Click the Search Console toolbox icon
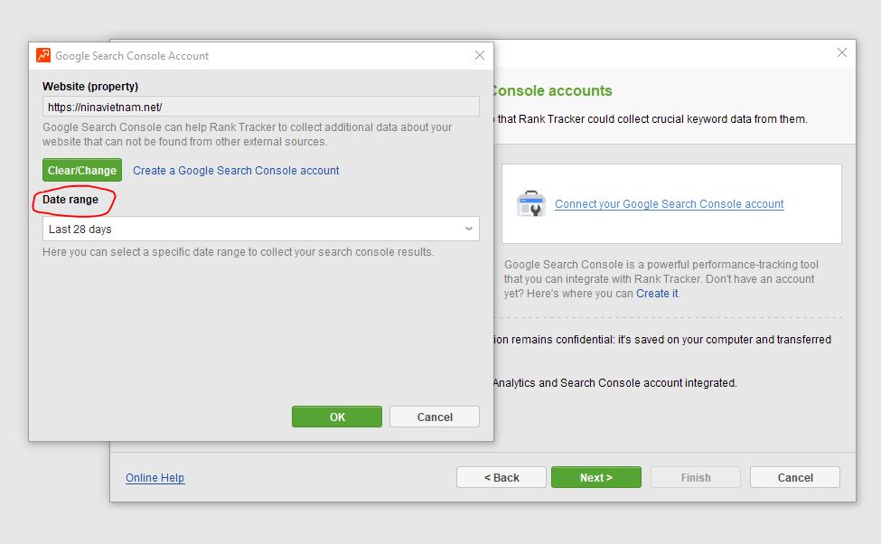 click(531, 203)
